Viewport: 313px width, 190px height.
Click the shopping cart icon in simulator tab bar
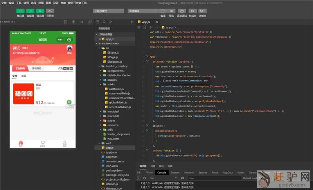[42, 143]
